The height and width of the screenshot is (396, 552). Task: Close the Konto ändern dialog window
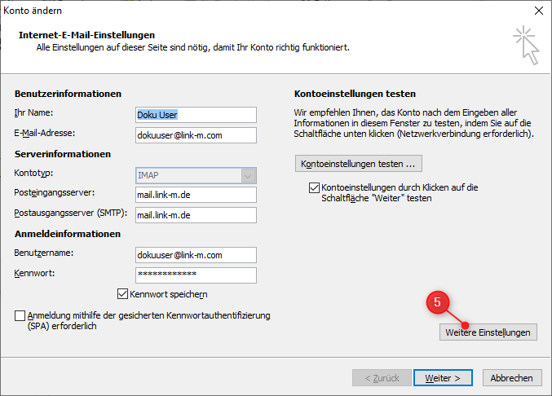537,11
